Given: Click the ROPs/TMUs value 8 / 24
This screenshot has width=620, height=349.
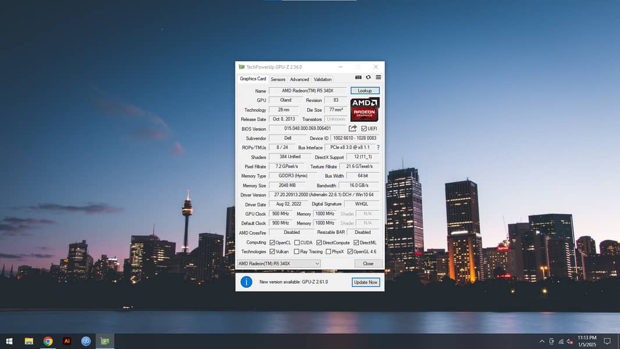Looking at the screenshot, I should [282, 147].
